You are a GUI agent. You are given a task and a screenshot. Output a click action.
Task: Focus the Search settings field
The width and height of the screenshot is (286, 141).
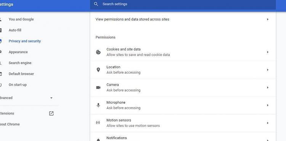tap(183, 4)
